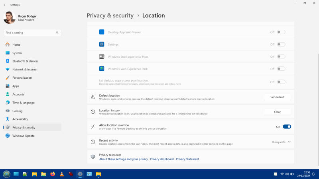
Task: Navigate to Privacy & security breadcrumb
Action: click(x=110, y=16)
